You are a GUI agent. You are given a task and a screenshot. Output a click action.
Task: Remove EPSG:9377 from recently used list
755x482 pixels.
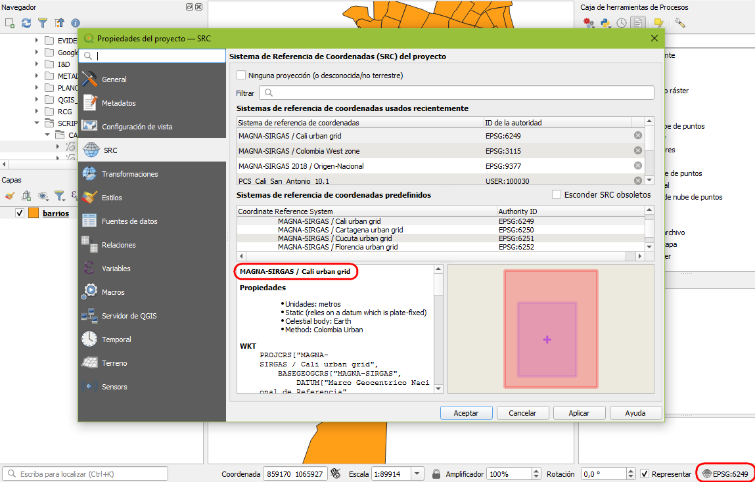pyautogui.click(x=638, y=165)
